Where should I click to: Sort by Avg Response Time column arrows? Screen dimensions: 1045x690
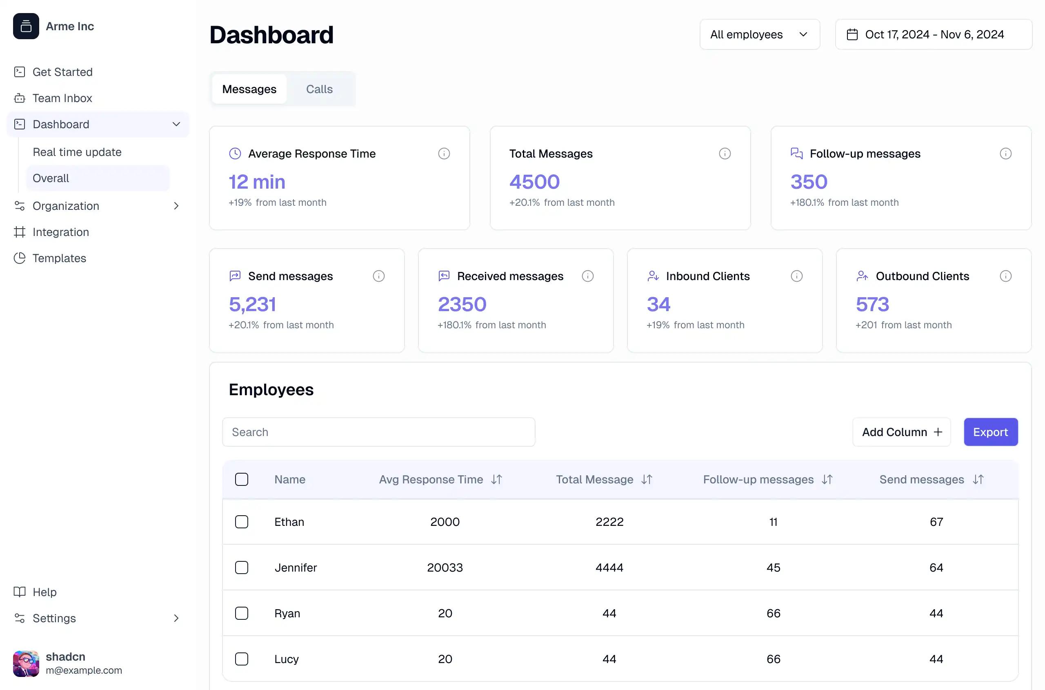(496, 479)
